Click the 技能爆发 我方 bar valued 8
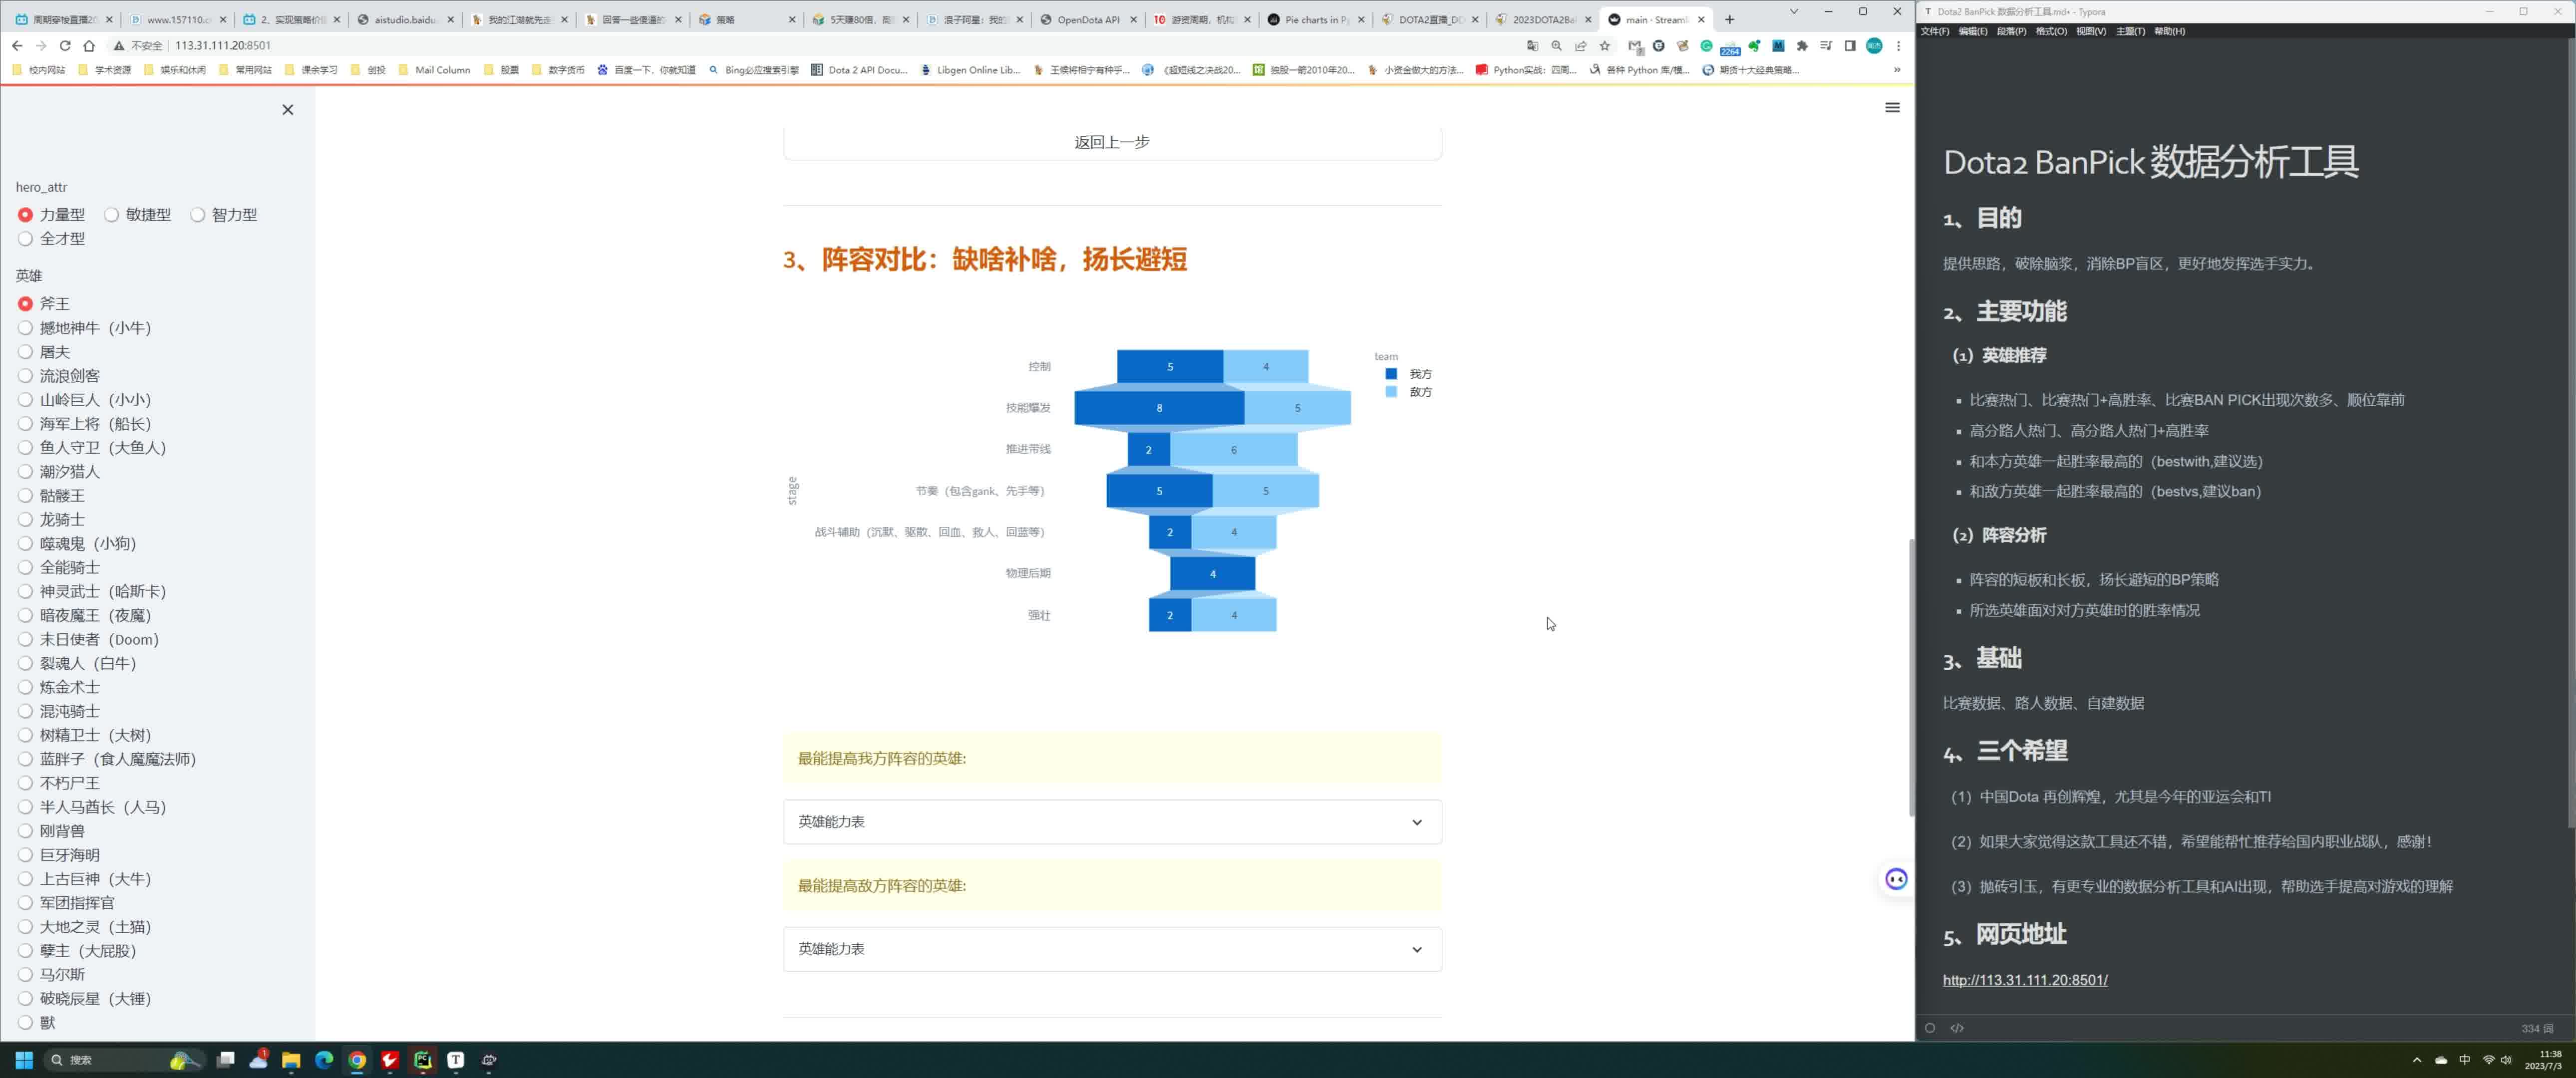This screenshot has width=2576, height=1078. point(1159,408)
